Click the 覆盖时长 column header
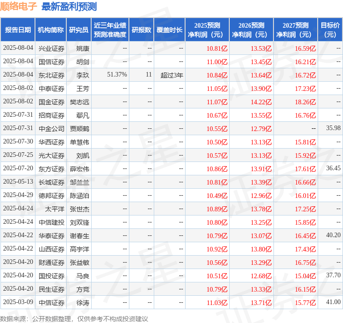 tap(169, 30)
